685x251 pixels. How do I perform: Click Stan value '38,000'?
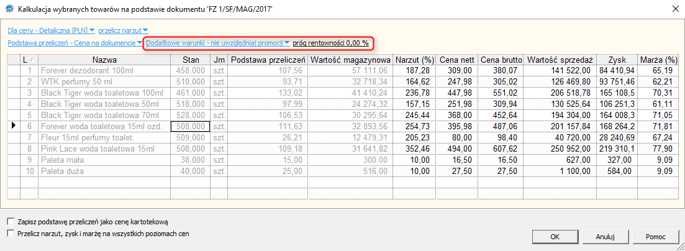point(193,160)
